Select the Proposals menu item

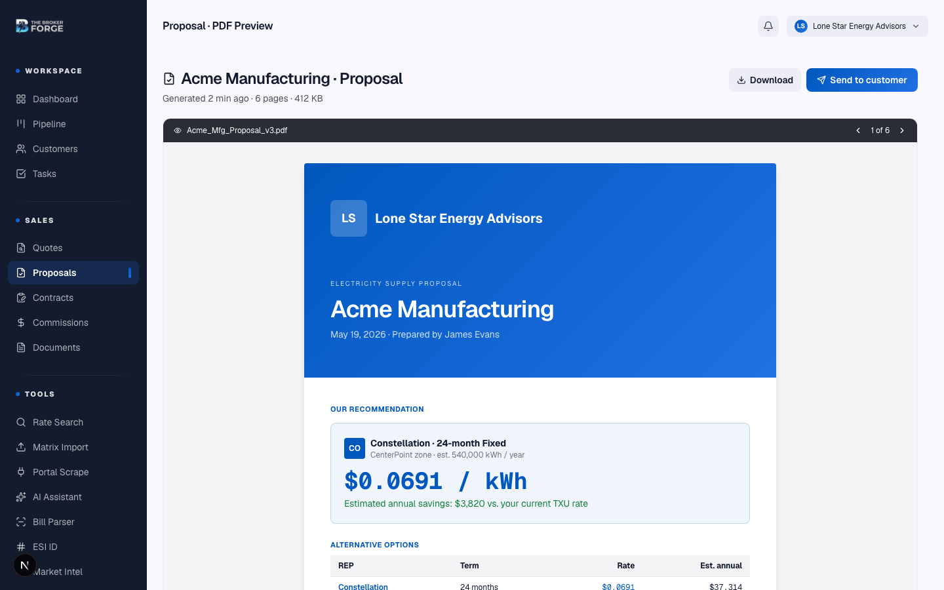click(73, 273)
